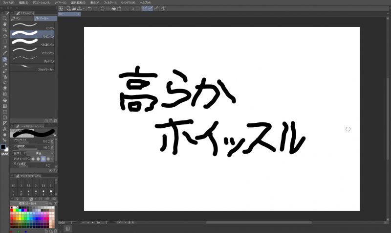This screenshot has height=233, width=391.
Task: Select the first anti-aliasing option (none)
Action: [33, 159]
